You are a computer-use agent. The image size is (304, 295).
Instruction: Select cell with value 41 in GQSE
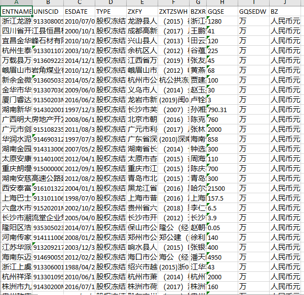pos(222,31)
